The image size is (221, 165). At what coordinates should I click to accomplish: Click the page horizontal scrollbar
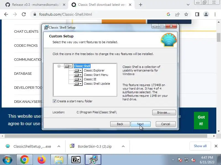(x=106, y=136)
